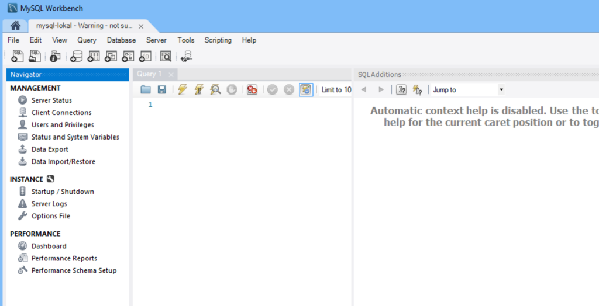The image size is (599, 306).
Task: Open Users and Privileges
Action: pos(63,125)
